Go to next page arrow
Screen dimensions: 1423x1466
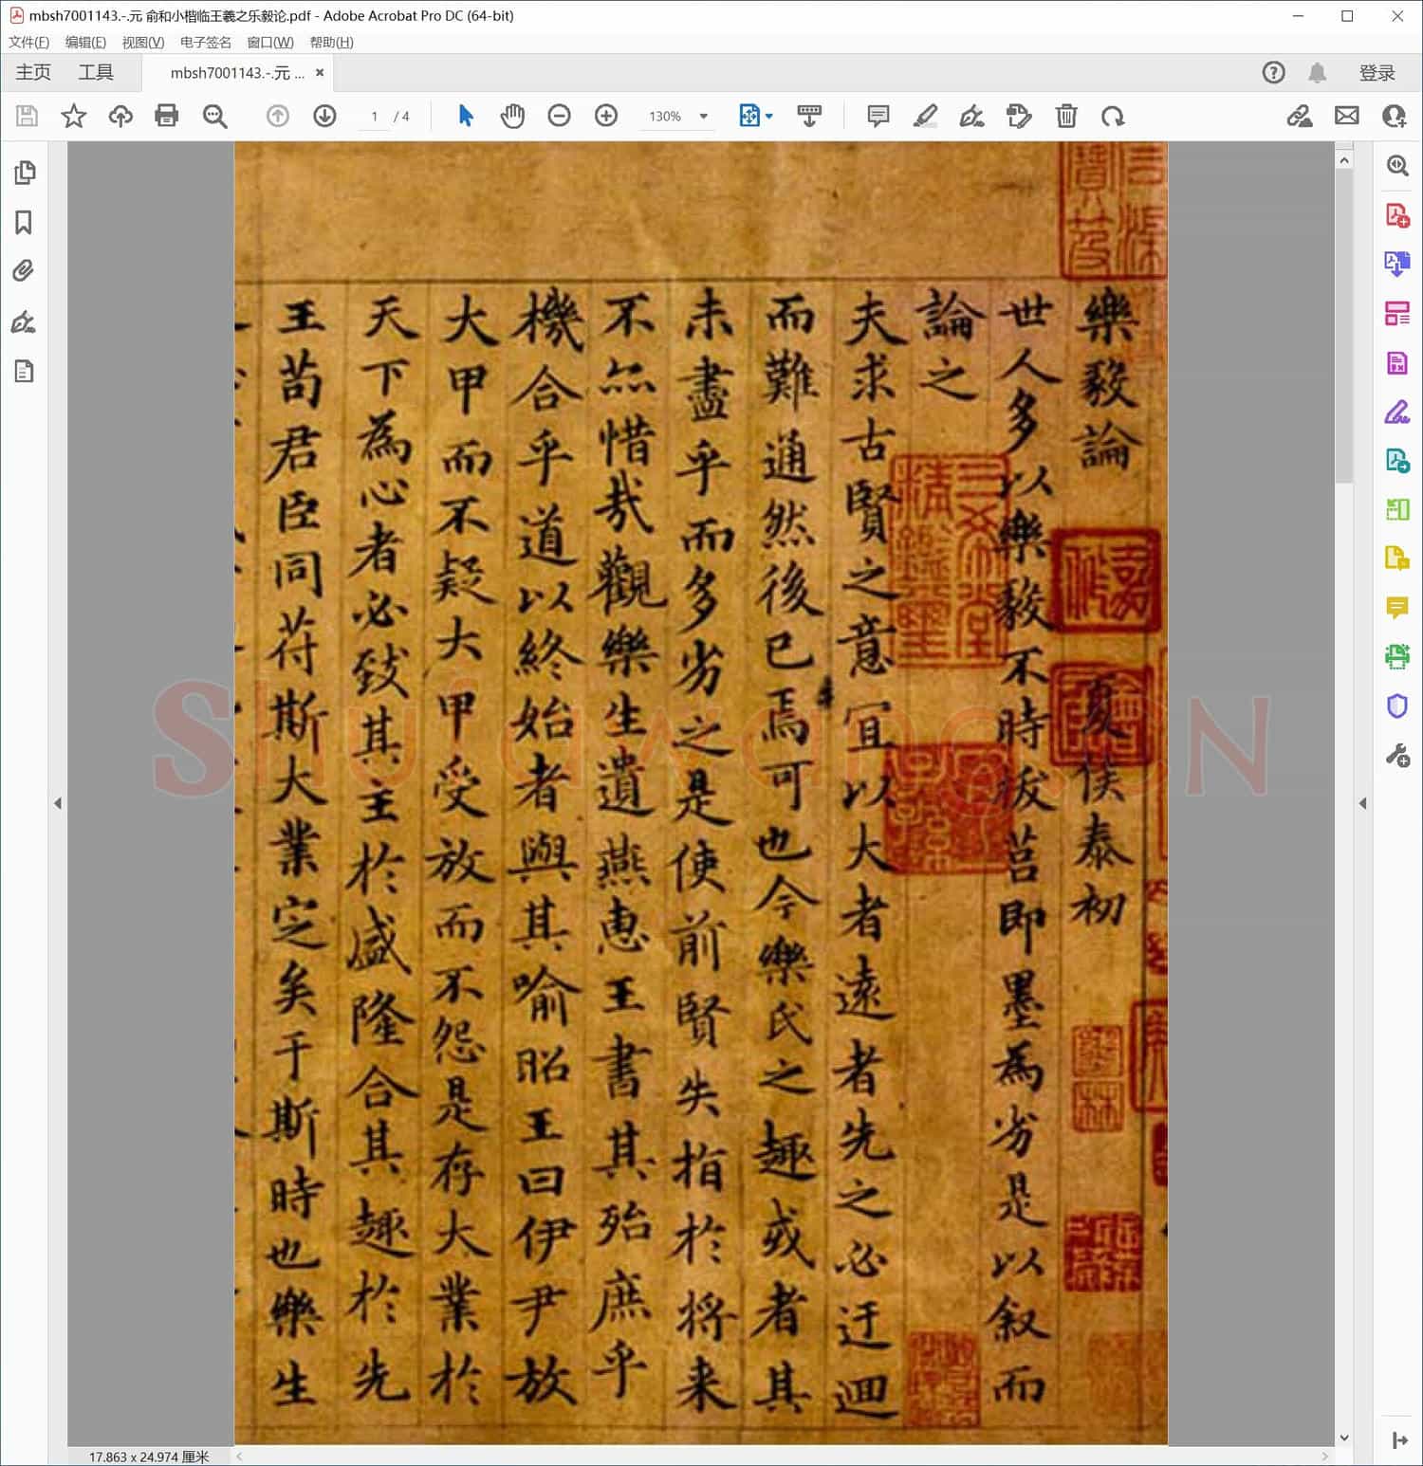324,116
